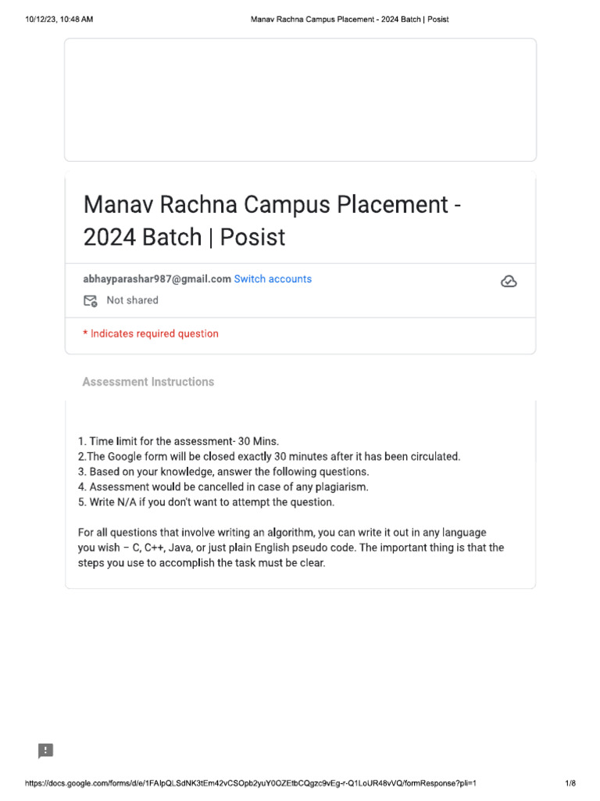
Task: Click the plagiarism cancellation instruction line
Action: 223,487
